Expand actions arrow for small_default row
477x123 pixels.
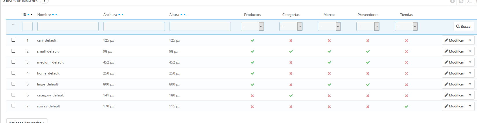coord(470,51)
